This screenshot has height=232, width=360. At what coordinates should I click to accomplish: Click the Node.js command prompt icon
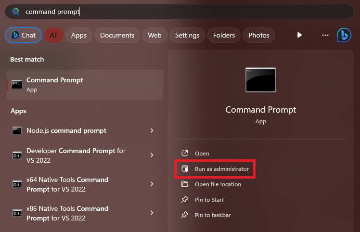(17, 130)
